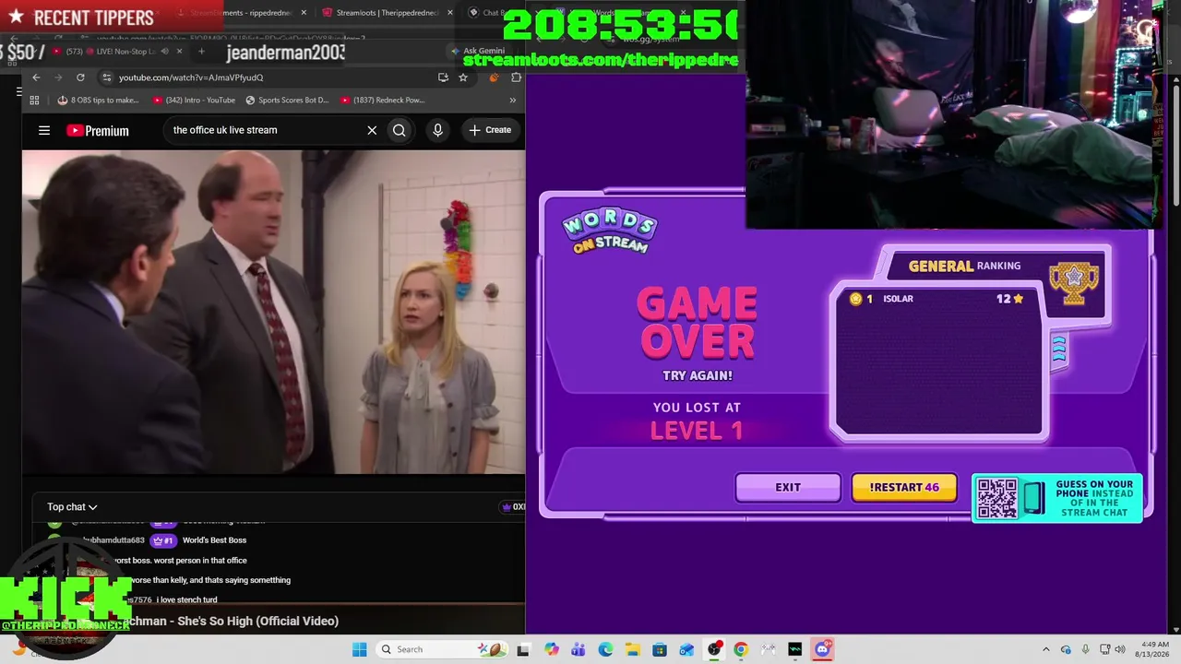The width and height of the screenshot is (1181, 664).
Task: Select ISOLAR ranking entry
Action: [x=936, y=299]
